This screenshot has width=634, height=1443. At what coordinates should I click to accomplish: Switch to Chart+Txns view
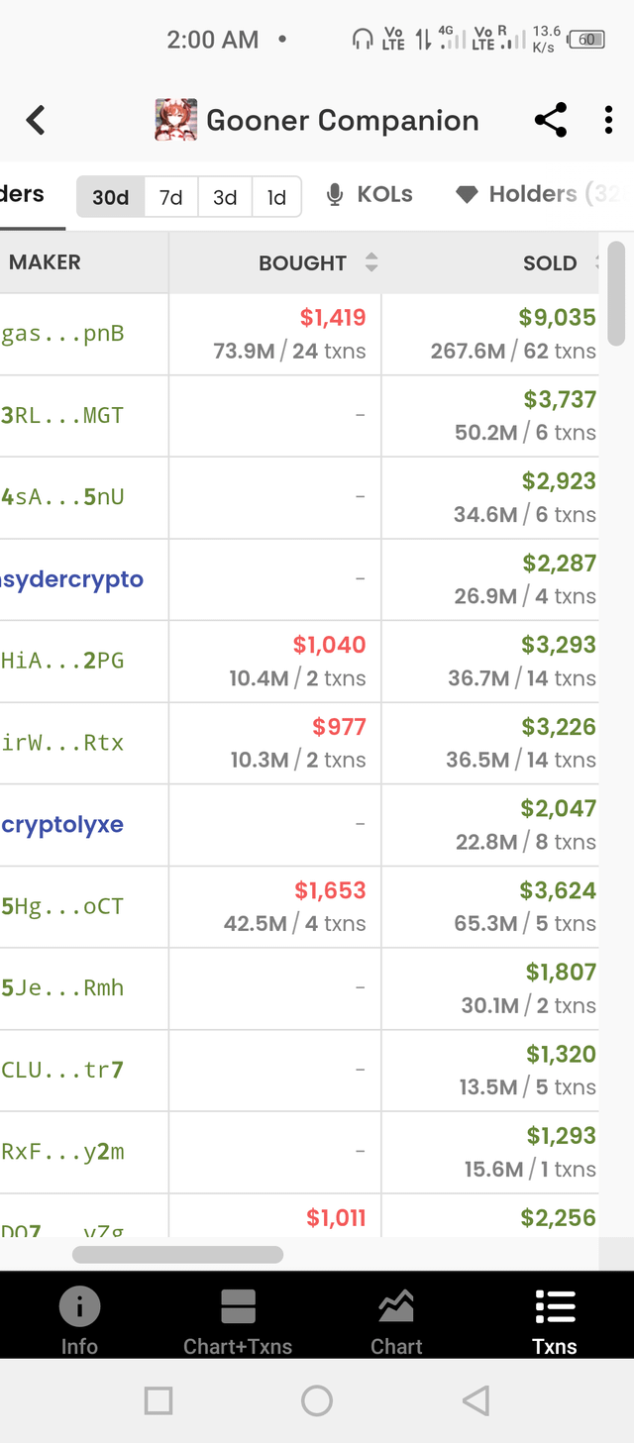coord(238,1318)
